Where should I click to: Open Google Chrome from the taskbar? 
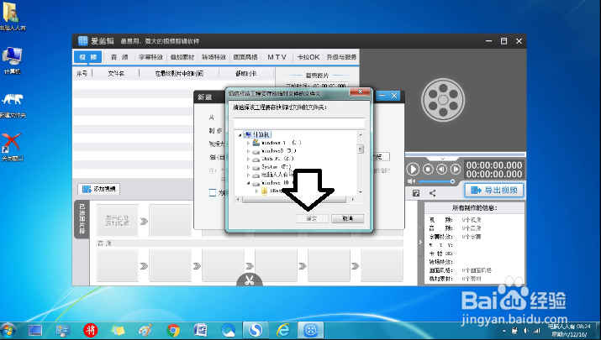point(173,330)
